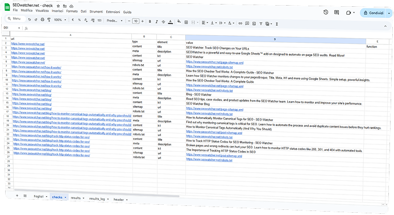Insert a link using chain icon

240,23
